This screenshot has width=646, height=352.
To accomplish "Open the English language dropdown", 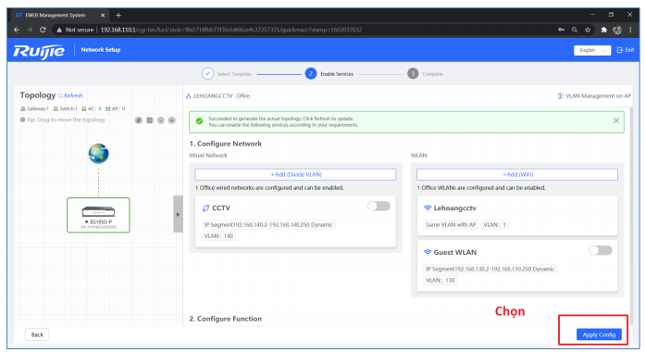I will tap(592, 50).
